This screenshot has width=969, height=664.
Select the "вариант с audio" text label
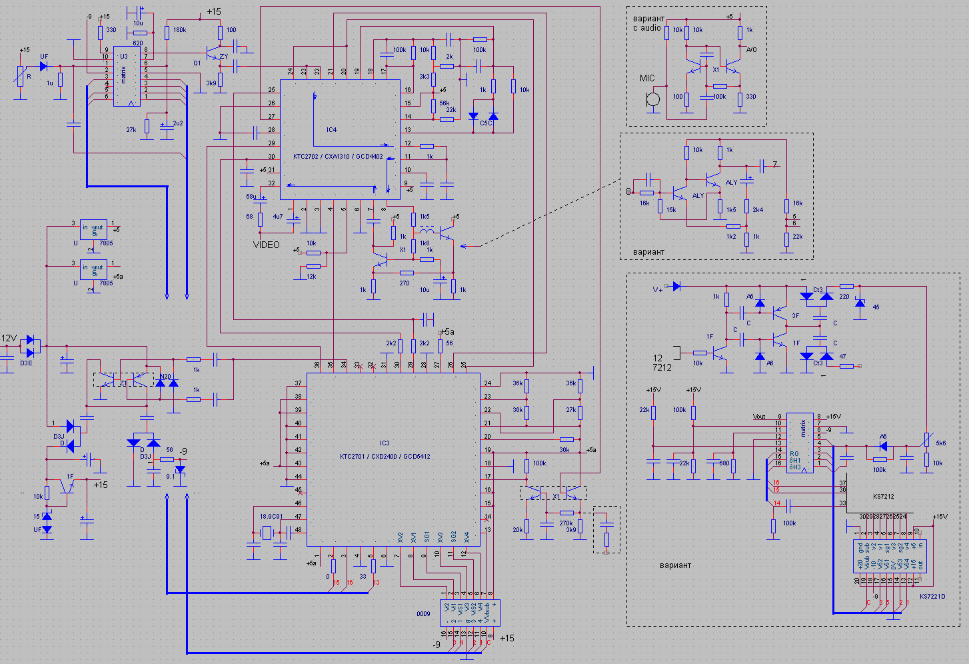pyautogui.click(x=648, y=23)
